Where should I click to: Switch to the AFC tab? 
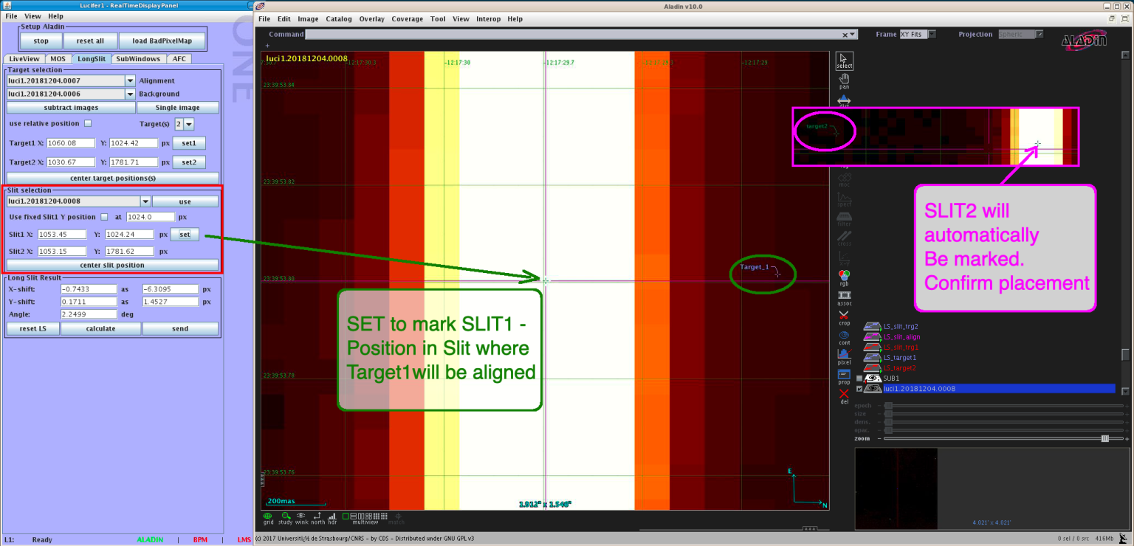(179, 58)
